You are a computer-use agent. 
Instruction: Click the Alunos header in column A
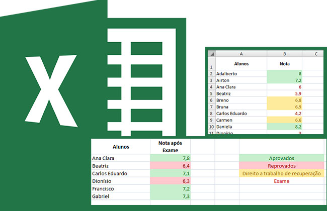[241, 64]
